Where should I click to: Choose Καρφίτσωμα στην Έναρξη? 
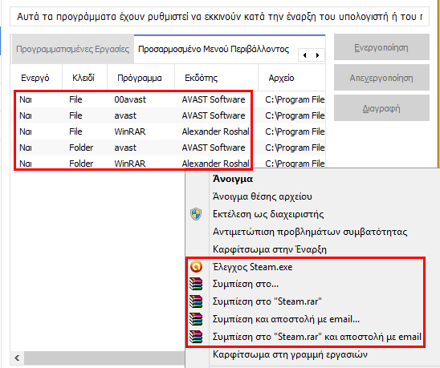pos(270,249)
